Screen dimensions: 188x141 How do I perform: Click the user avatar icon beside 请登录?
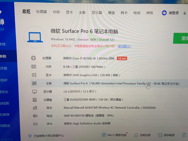click(164, 13)
